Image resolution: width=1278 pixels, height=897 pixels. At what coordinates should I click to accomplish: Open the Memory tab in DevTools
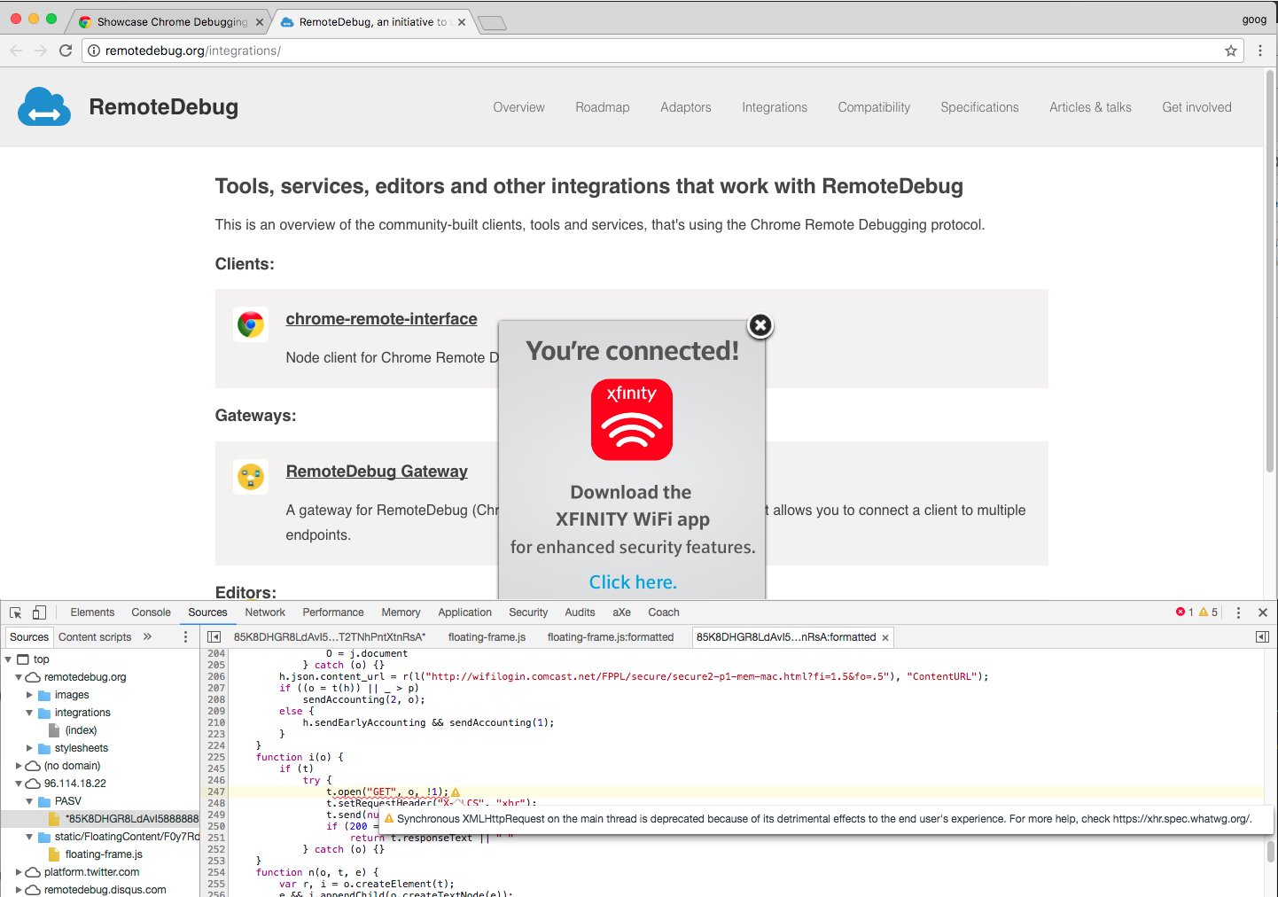pos(401,612)
